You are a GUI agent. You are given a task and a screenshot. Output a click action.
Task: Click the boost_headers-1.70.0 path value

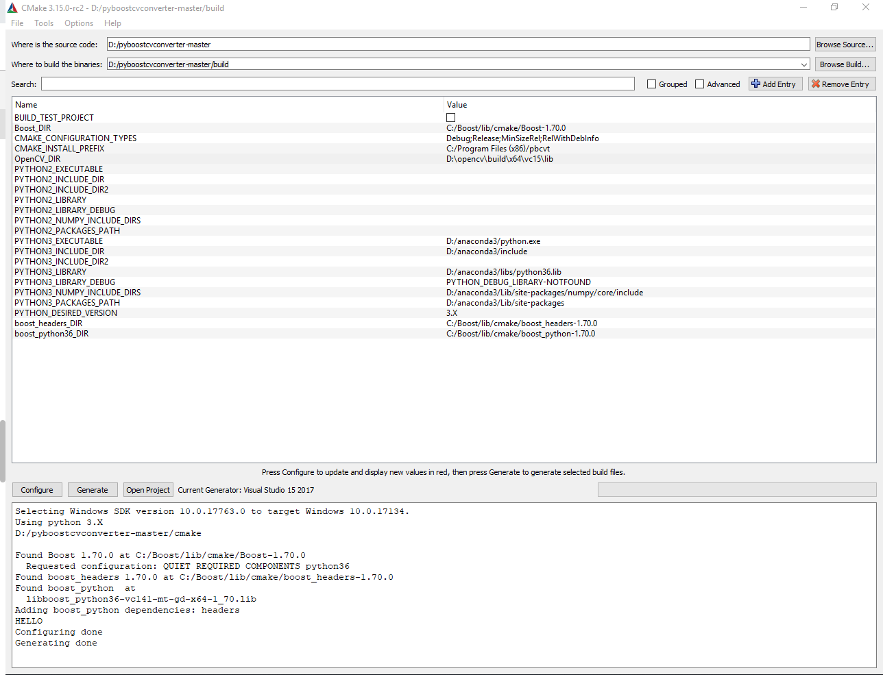522,323
